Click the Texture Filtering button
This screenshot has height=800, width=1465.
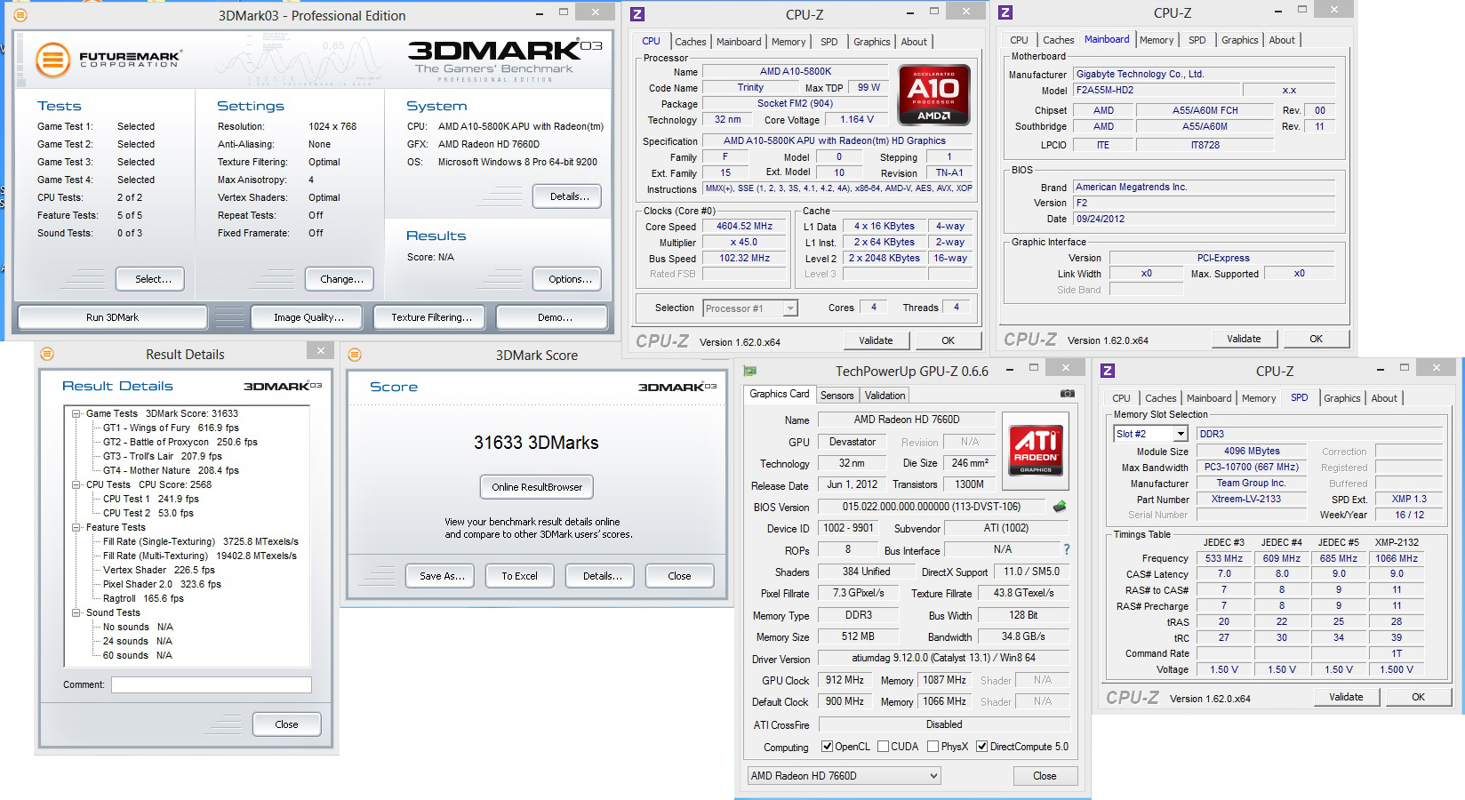click(x=431, y=317)
